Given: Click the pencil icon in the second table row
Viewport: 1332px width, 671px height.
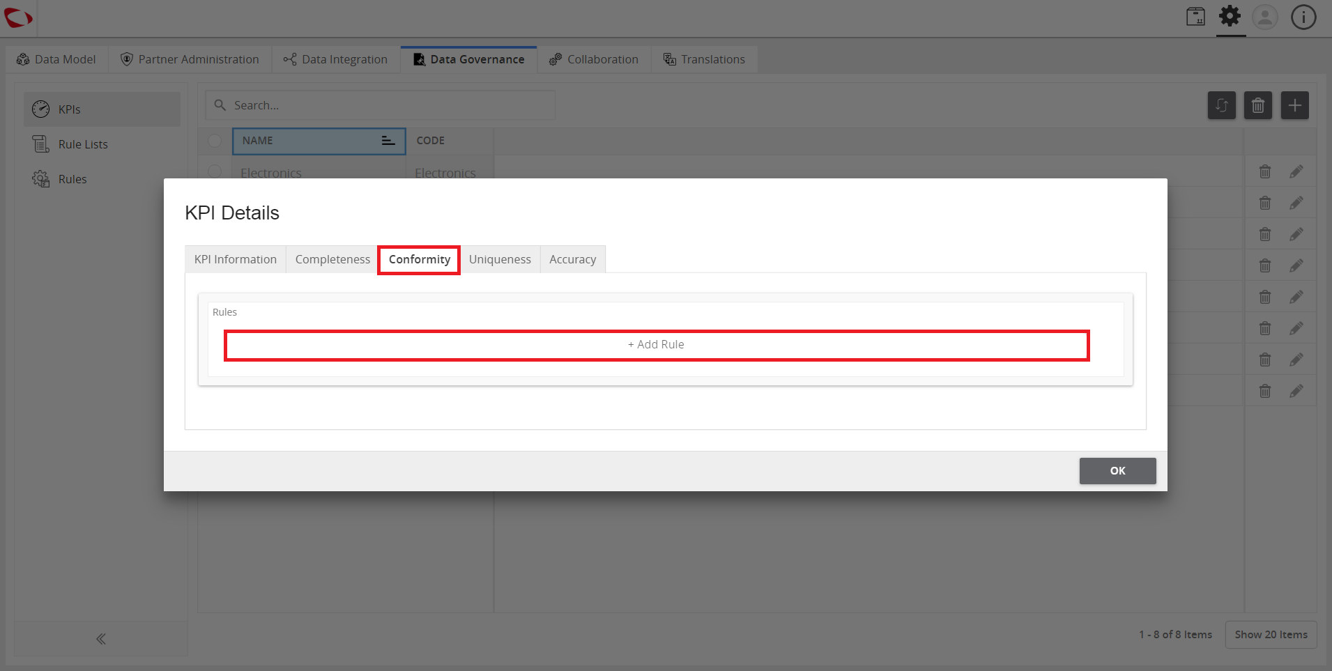Looking at the screenshot, I should pyautogui.click(x=1296, y=203).
